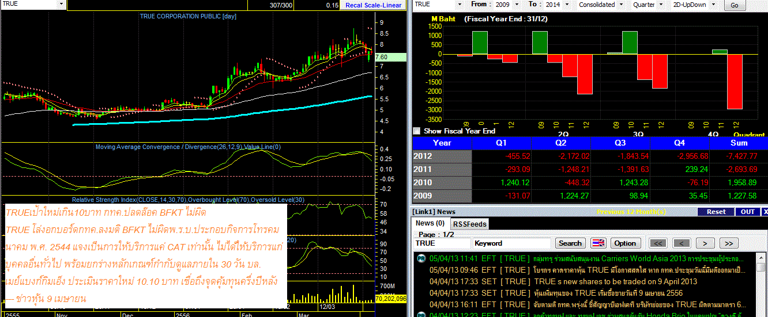Image resolution: width=768 pixels, height=317 pixels.
Task: Click the PR icon on the 05/04/13 11:41 news
Action: coord(420,258)
